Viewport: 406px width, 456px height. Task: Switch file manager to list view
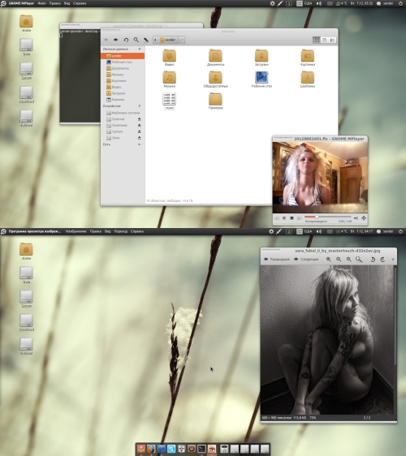coord(325,40)
